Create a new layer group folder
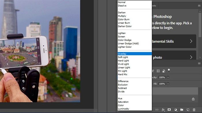The image size is (202, 113). click(182, 110)
